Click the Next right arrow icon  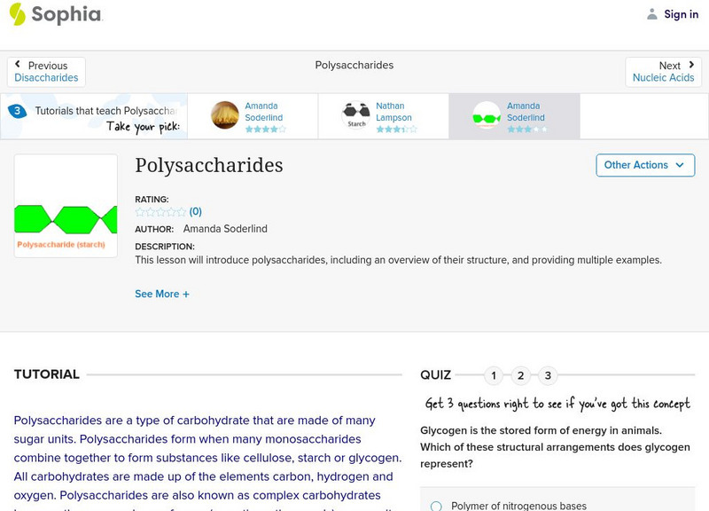pos(691,66)
